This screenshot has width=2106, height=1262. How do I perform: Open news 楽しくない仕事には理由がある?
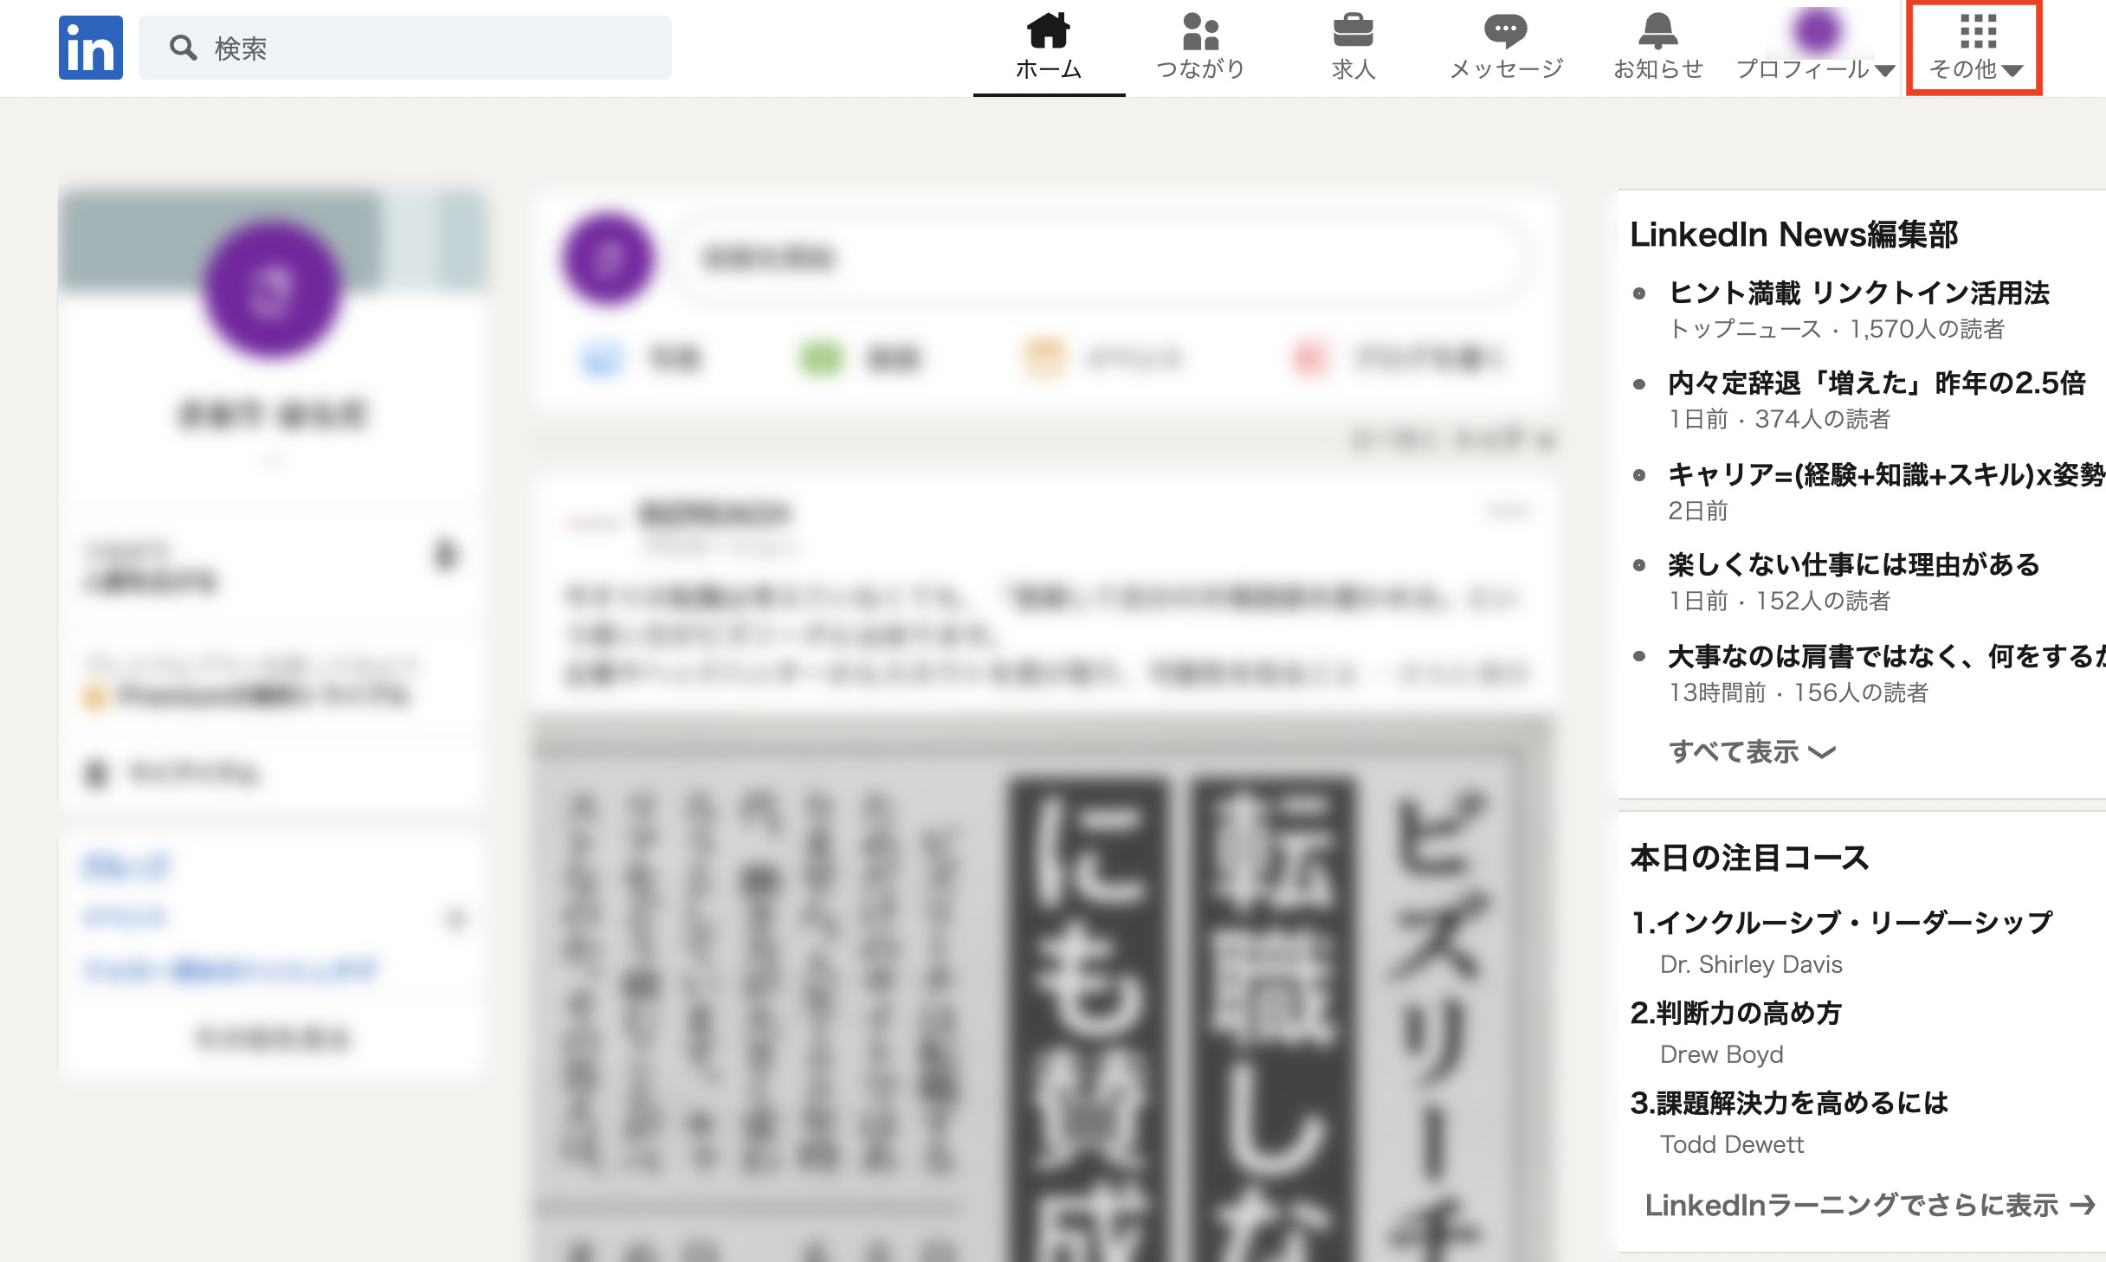pyautogui.click(x=1853, y=564)
